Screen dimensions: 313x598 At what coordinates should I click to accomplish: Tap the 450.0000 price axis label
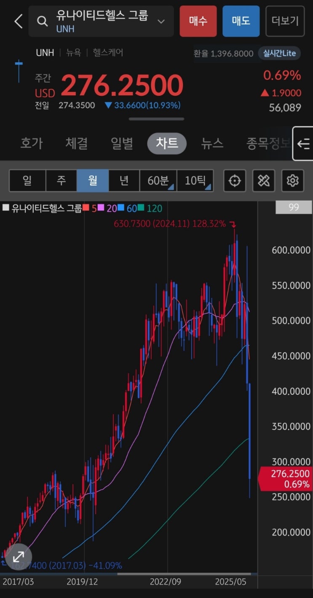(291, 356)
